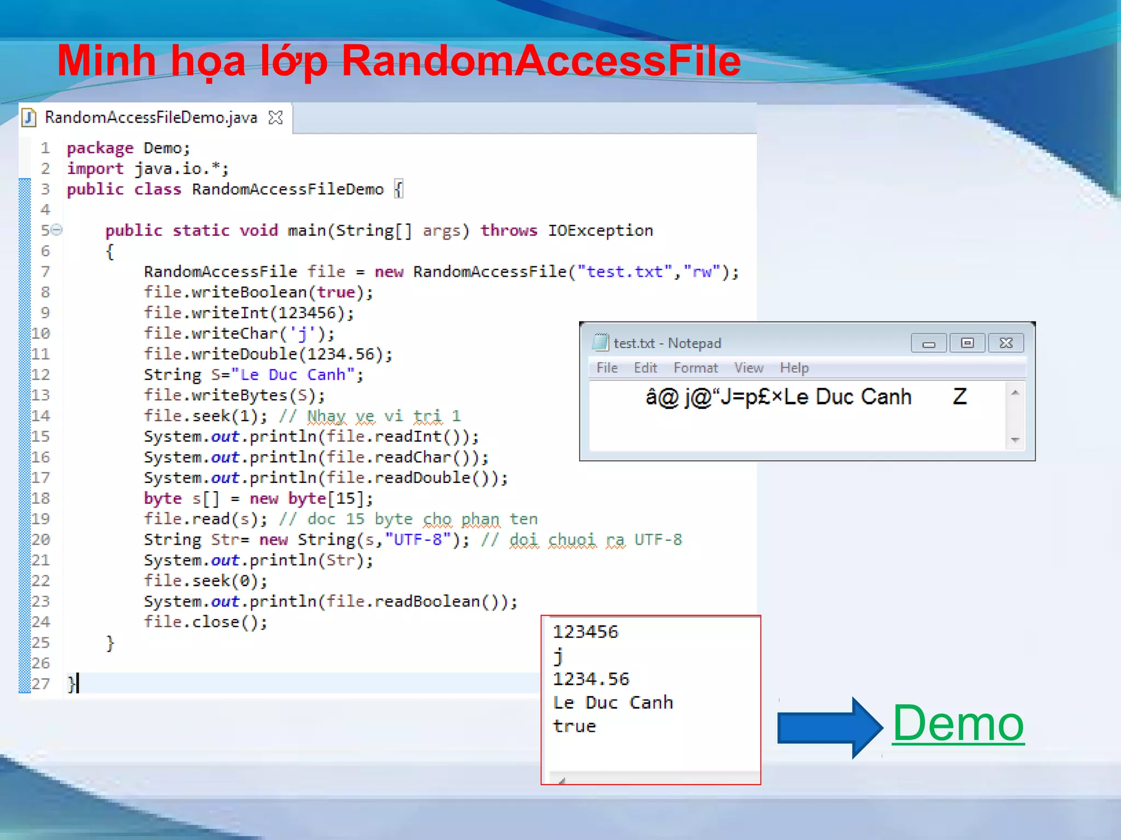Close the test.txt Notepad window
Screen dimensions: 1121x840
point(1006,343)
